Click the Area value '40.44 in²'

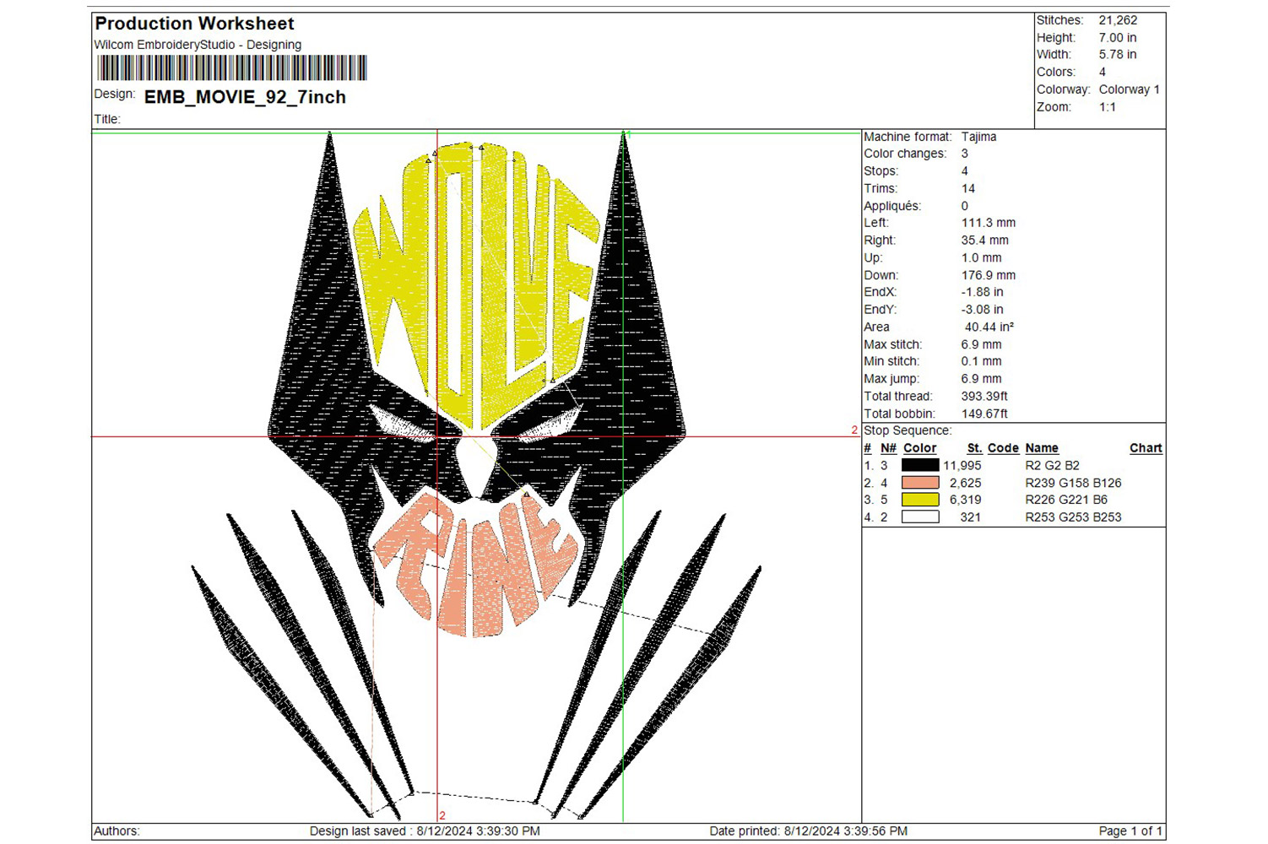coord(989,327)
